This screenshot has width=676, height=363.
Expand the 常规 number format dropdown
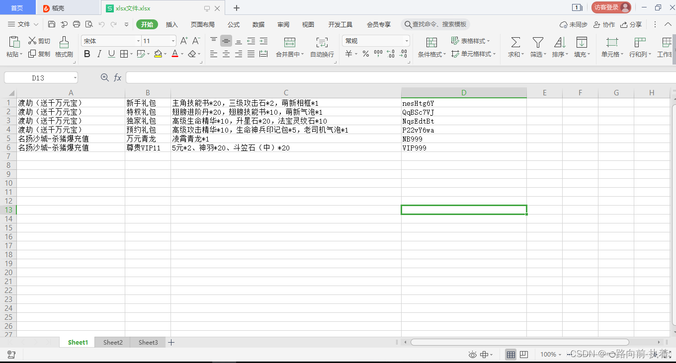click(x=406, y=41)
